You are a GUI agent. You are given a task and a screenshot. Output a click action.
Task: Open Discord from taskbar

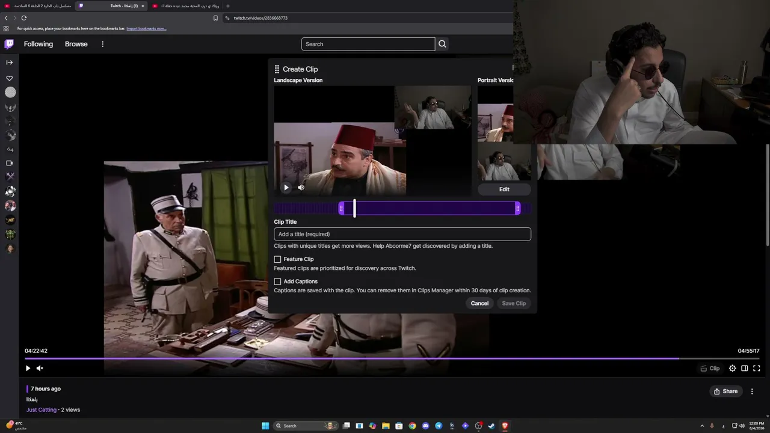click(x=425, y=426)
